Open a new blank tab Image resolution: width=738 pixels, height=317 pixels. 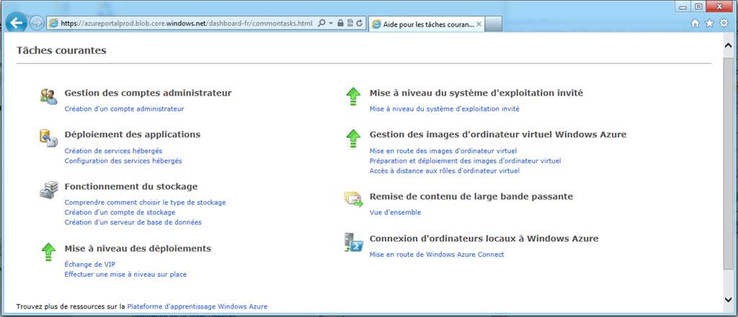point(493,24)
